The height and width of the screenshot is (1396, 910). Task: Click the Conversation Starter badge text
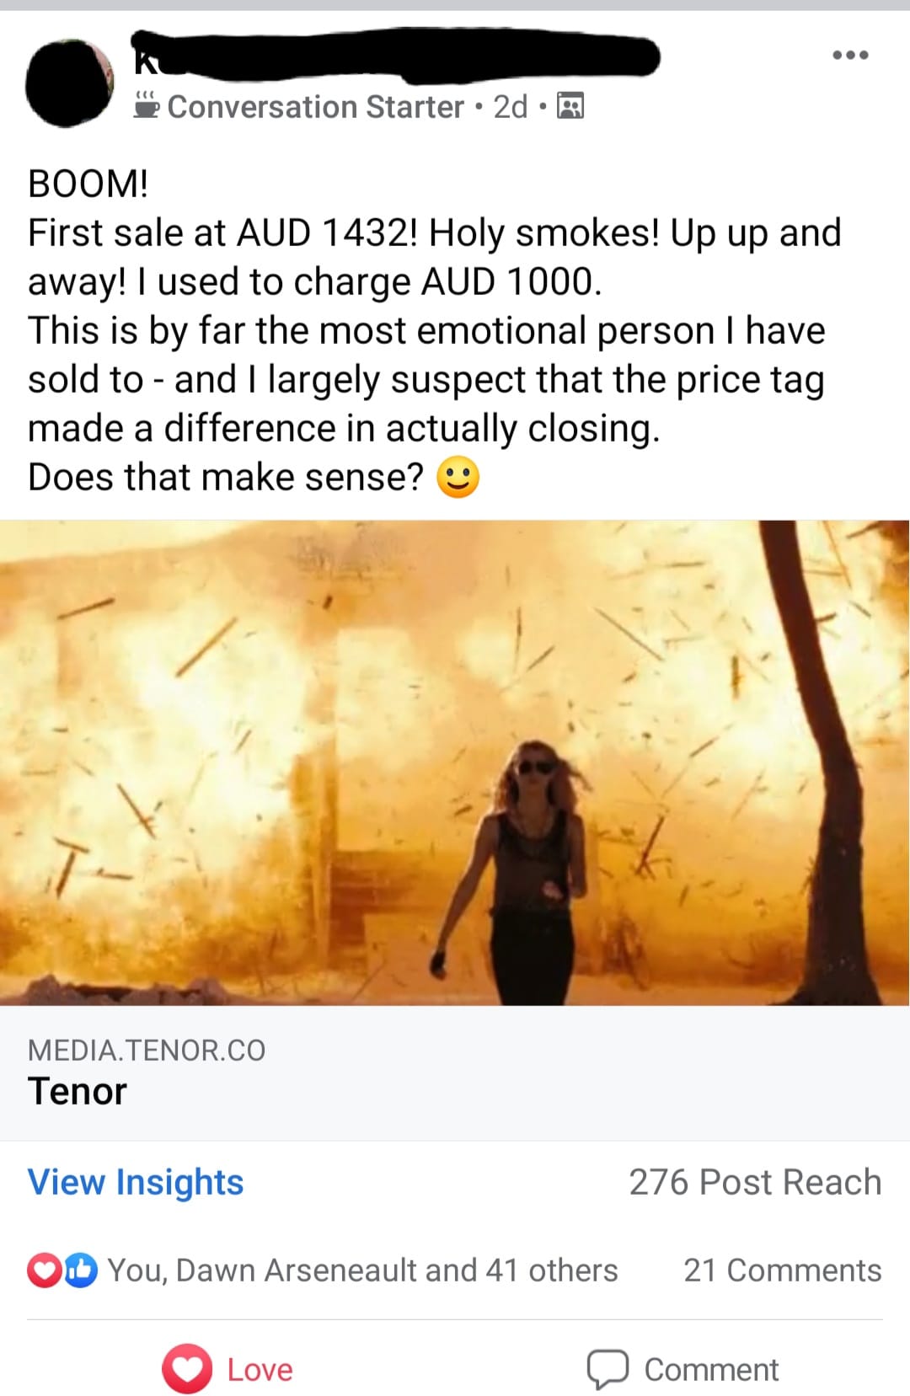pyautogui.click(x=315, y=107)
